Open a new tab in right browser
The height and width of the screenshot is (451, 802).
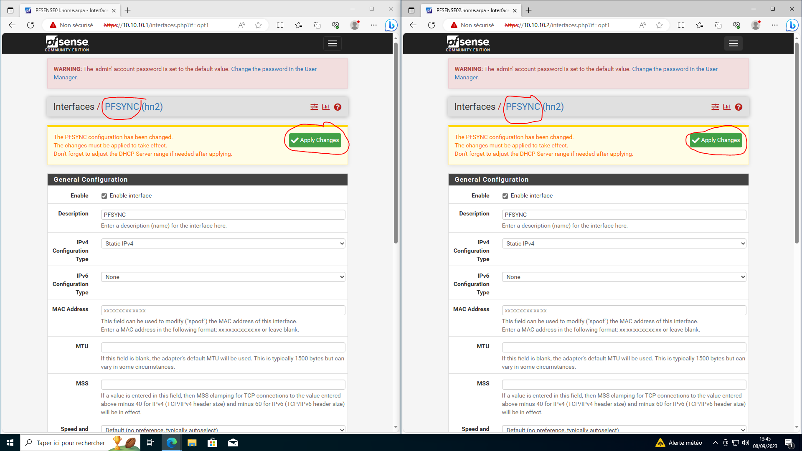point(529,10)
